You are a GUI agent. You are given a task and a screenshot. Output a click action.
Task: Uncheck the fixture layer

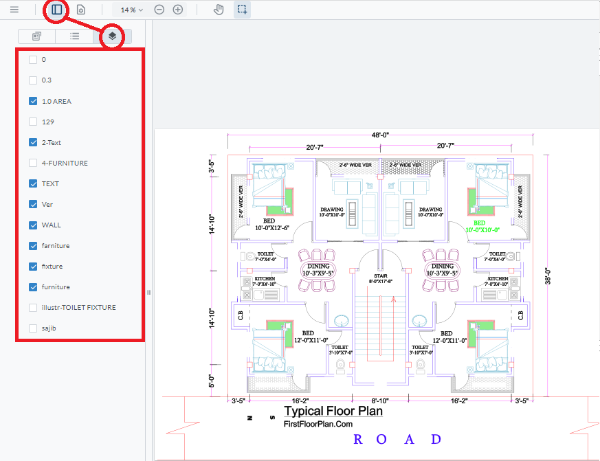(33, 266)
